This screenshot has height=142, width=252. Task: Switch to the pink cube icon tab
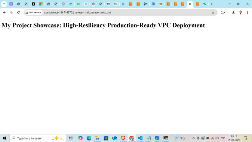tap(63, 4)
